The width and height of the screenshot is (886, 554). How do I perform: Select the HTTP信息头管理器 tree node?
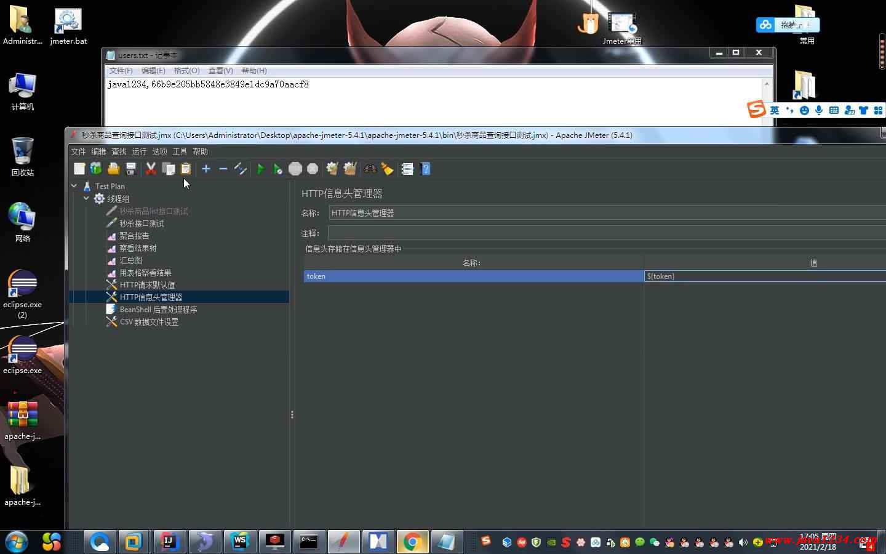point(151,297)
